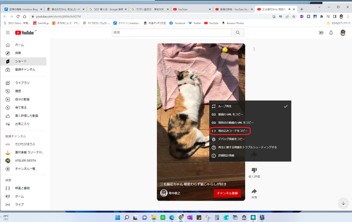This screenshot has height=222, width=352.
Task: Click the dislike 低く評価 thumbs-down button
Action: coord(254,170)
